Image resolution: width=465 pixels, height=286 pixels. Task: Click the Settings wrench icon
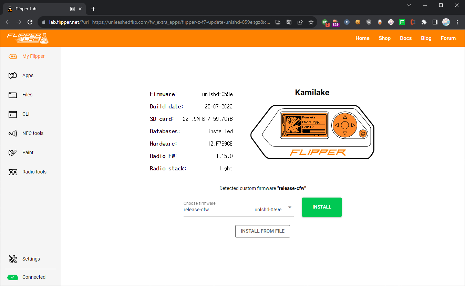coord(13,259)
